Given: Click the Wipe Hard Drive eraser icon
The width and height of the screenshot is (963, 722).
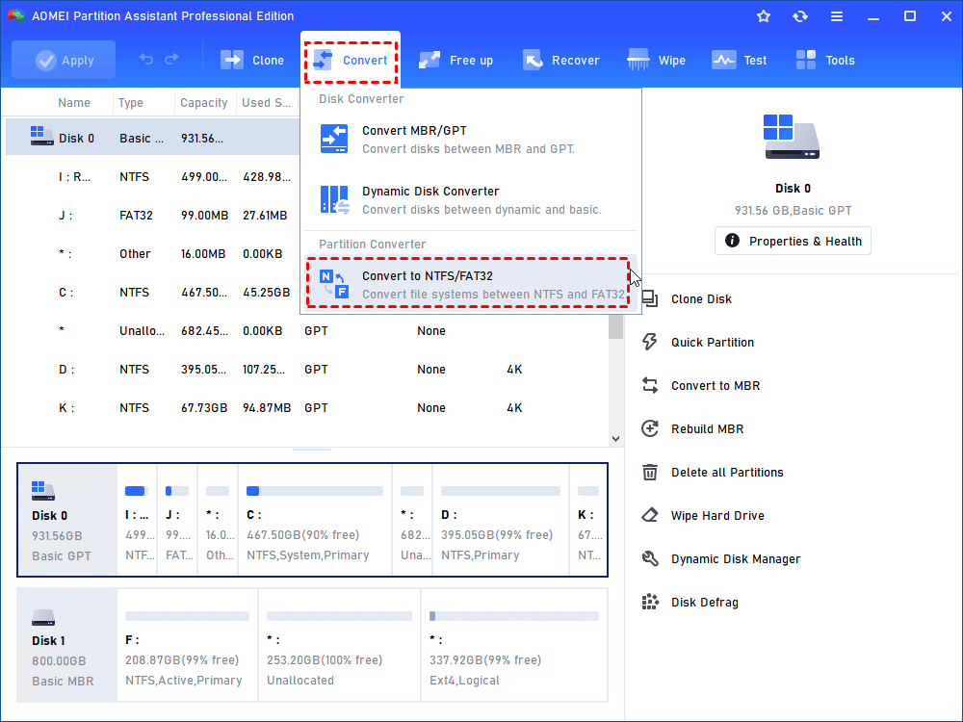Looking at the screenshot, I should click(650, 515).
